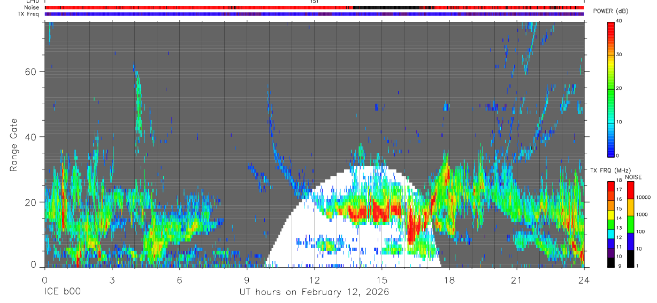Image resolution: width=657 pixels, height=303 pixels.
Task: Click the '17' label on TX FRQ scale
Action: click(619, 190)
